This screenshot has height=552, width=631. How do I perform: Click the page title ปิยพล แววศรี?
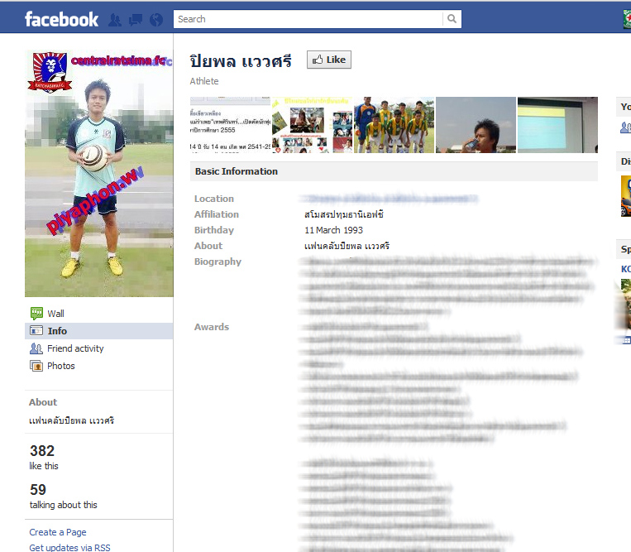tap(241, 61)
